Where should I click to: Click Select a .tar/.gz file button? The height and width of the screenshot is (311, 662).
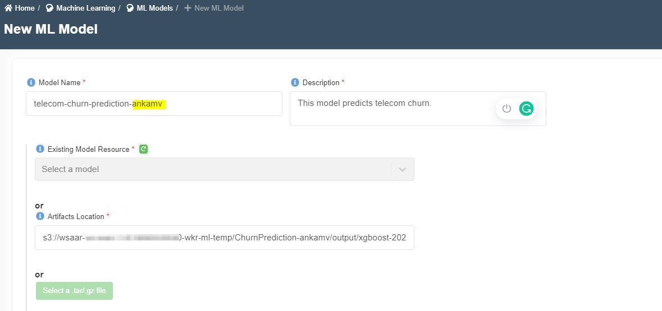(x=74, y=291)
